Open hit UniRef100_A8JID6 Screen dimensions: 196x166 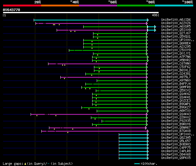176,20
